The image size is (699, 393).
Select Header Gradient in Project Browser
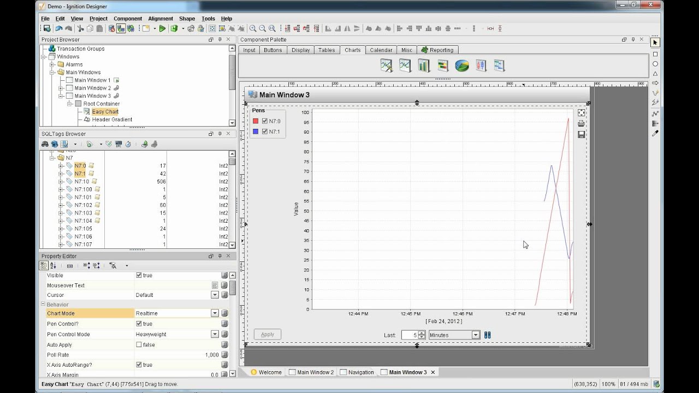(112, 120)
